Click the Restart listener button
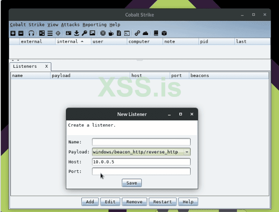Image resolution: width=279 pixels, height=212 pixels. 163,202
